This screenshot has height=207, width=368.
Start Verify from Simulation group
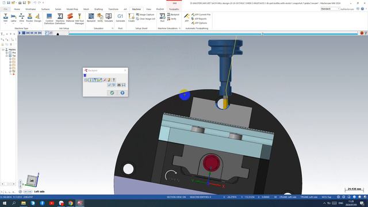[100, 18]
